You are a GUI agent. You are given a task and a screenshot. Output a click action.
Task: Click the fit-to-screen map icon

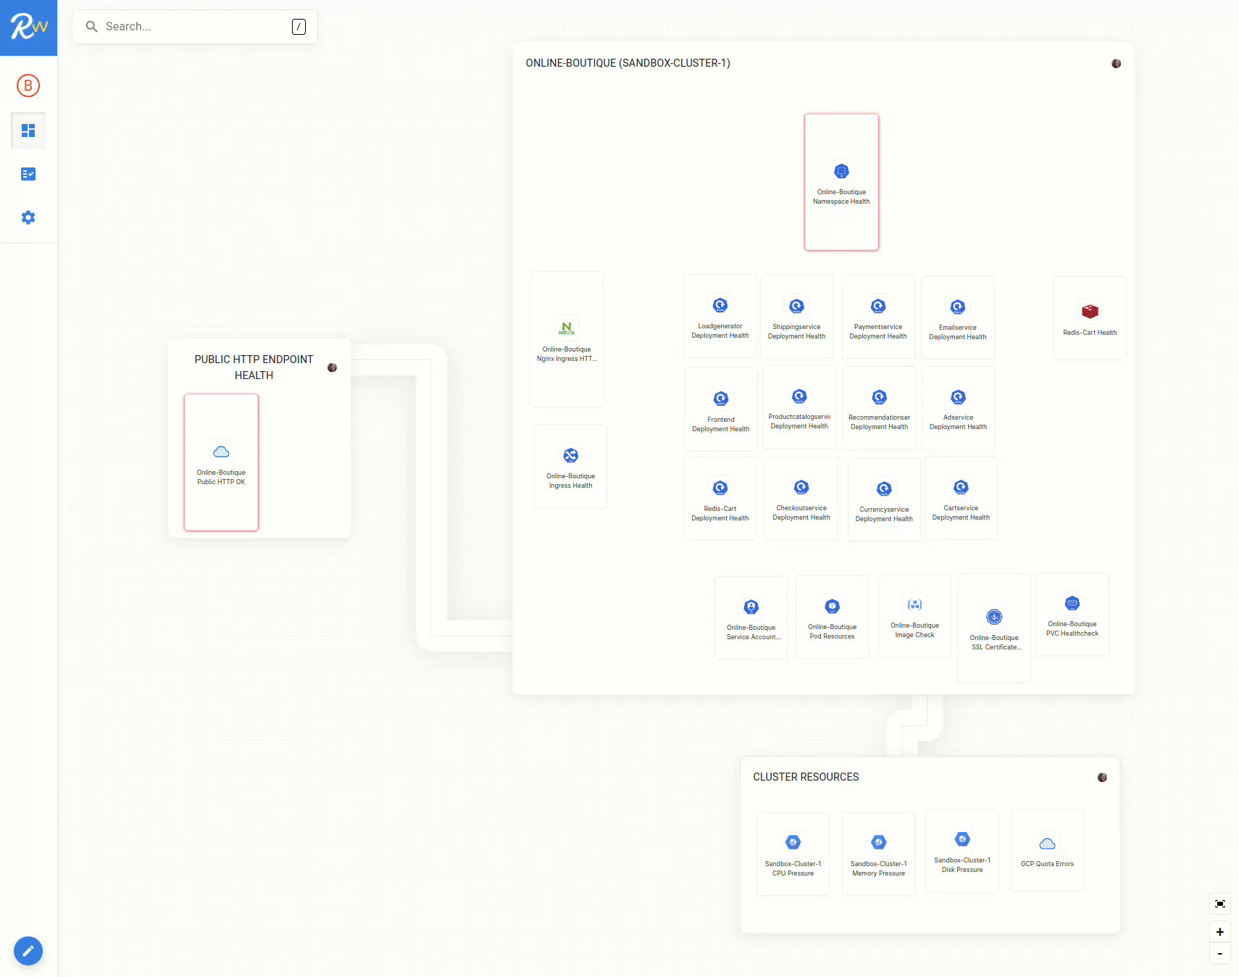pos(1220,904)
